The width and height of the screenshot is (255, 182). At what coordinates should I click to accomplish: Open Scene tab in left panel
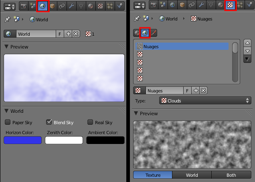point(33,6)
